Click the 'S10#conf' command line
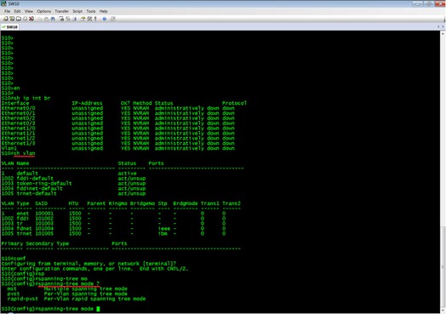Viewport: 446px width, 314px height. pyautogui.click(x=14, y=259)
